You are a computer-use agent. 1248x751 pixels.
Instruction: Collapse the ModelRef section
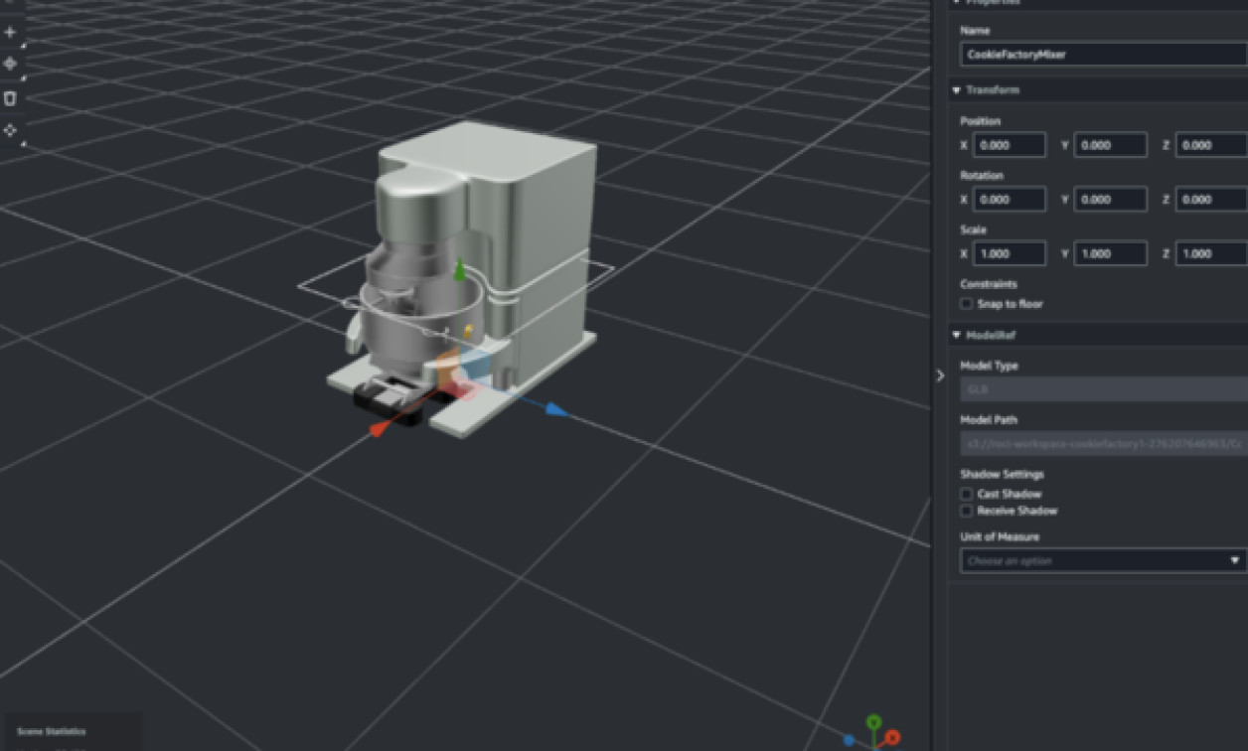point(956,335)
